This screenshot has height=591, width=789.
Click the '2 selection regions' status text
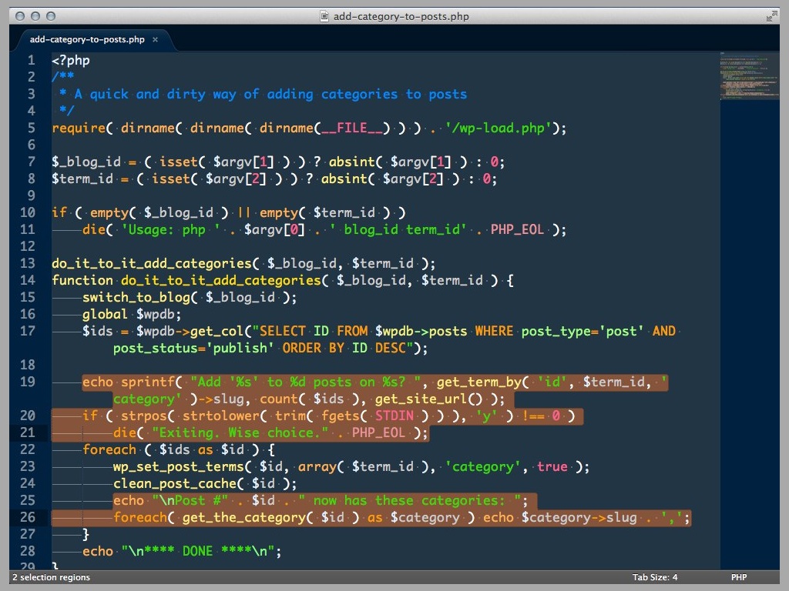(x=52, y=577)
